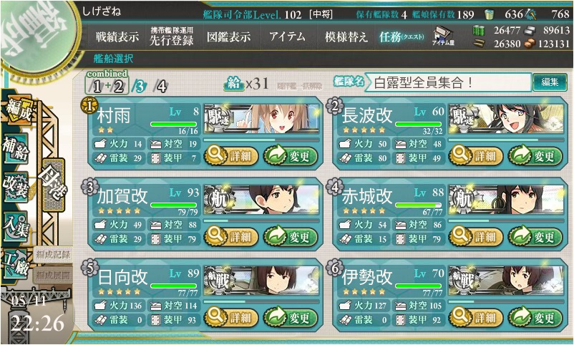Open the 改装 remodel sidebar icon
The width and height of the screenshot is (574, 345).
pyautogui.click(x=16, y=186)
